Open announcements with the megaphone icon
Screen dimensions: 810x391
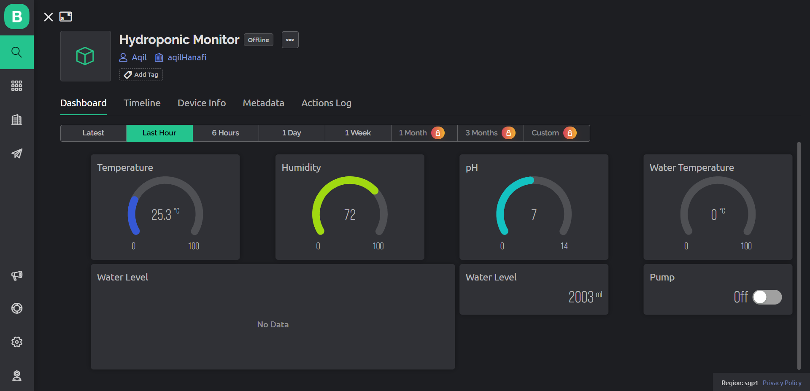[x=17, y=275]
